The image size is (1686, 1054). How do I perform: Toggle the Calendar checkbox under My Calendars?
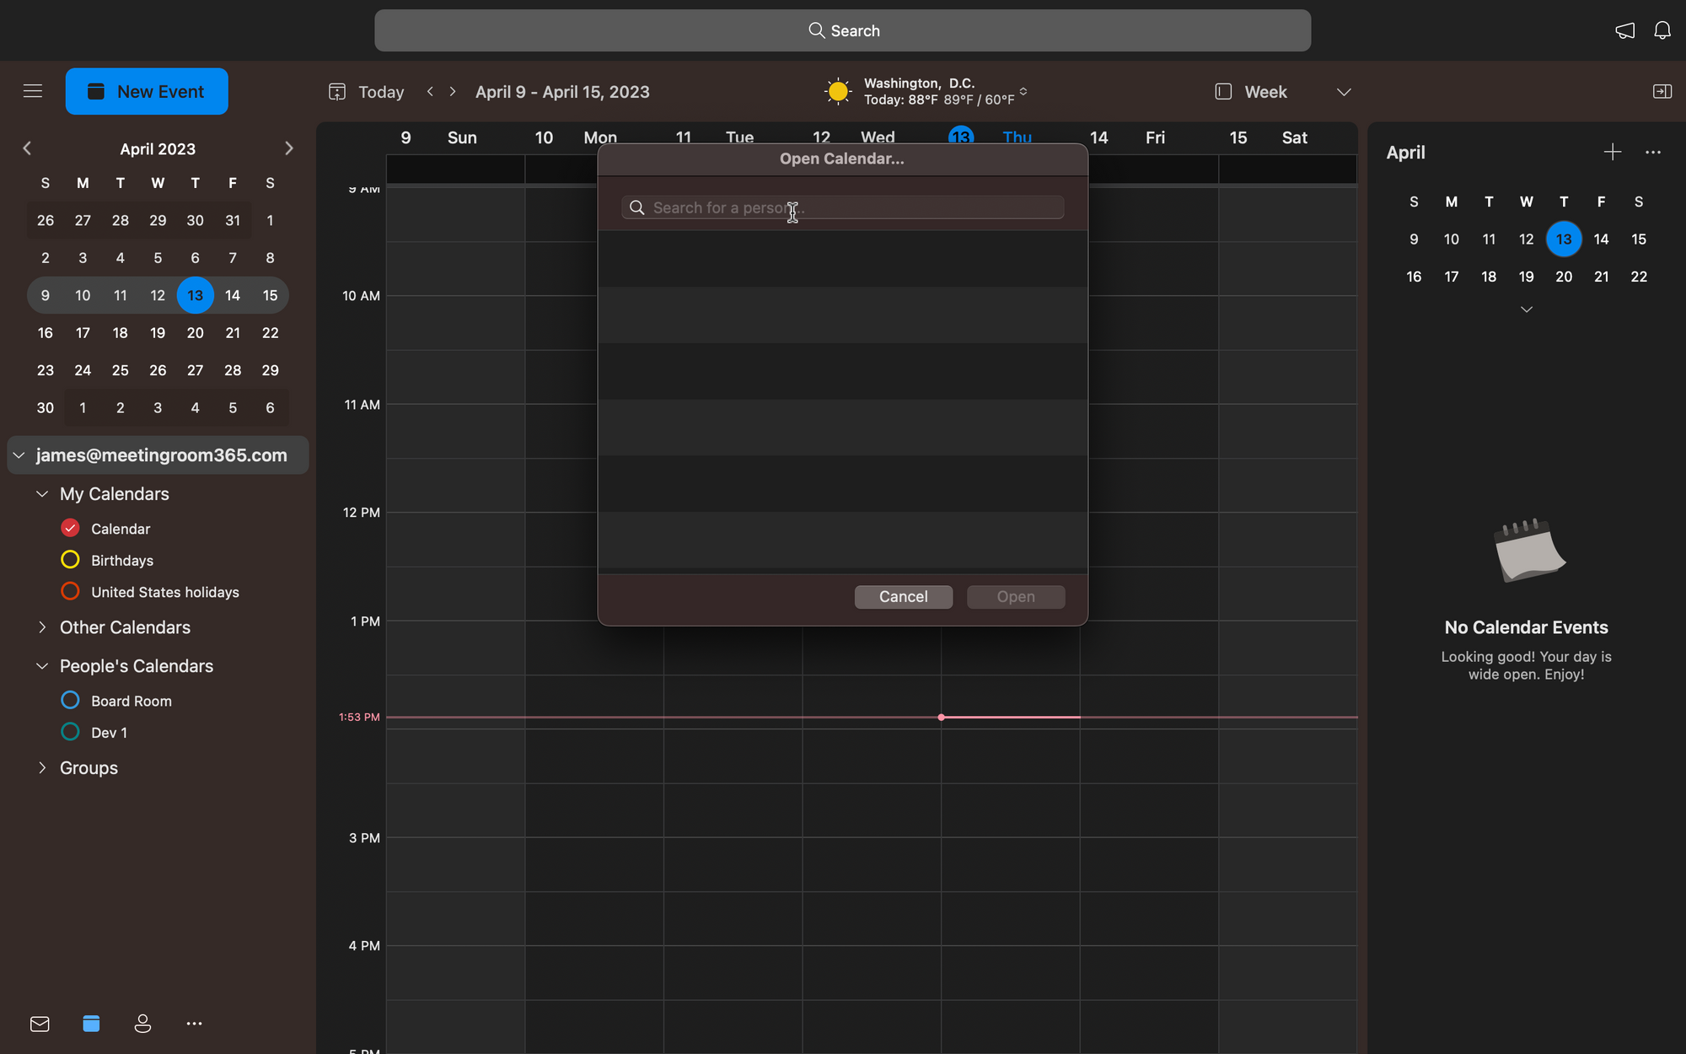[x=70, y=528]
